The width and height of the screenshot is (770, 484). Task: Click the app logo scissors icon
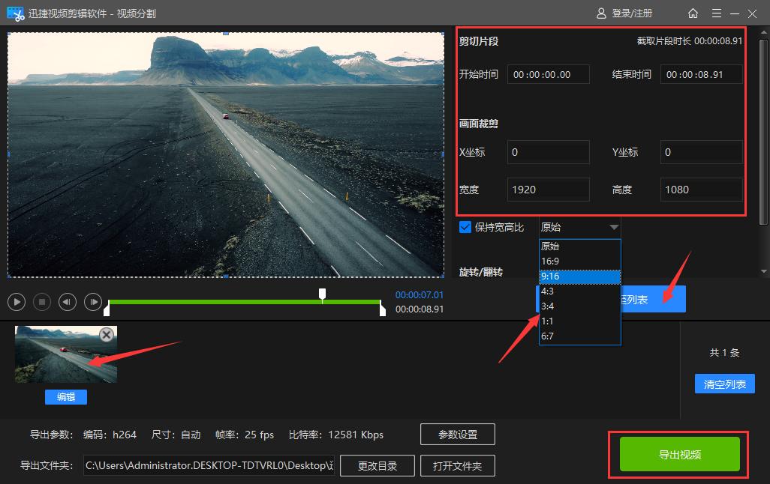pyautogui.click(x=15, y=13)
